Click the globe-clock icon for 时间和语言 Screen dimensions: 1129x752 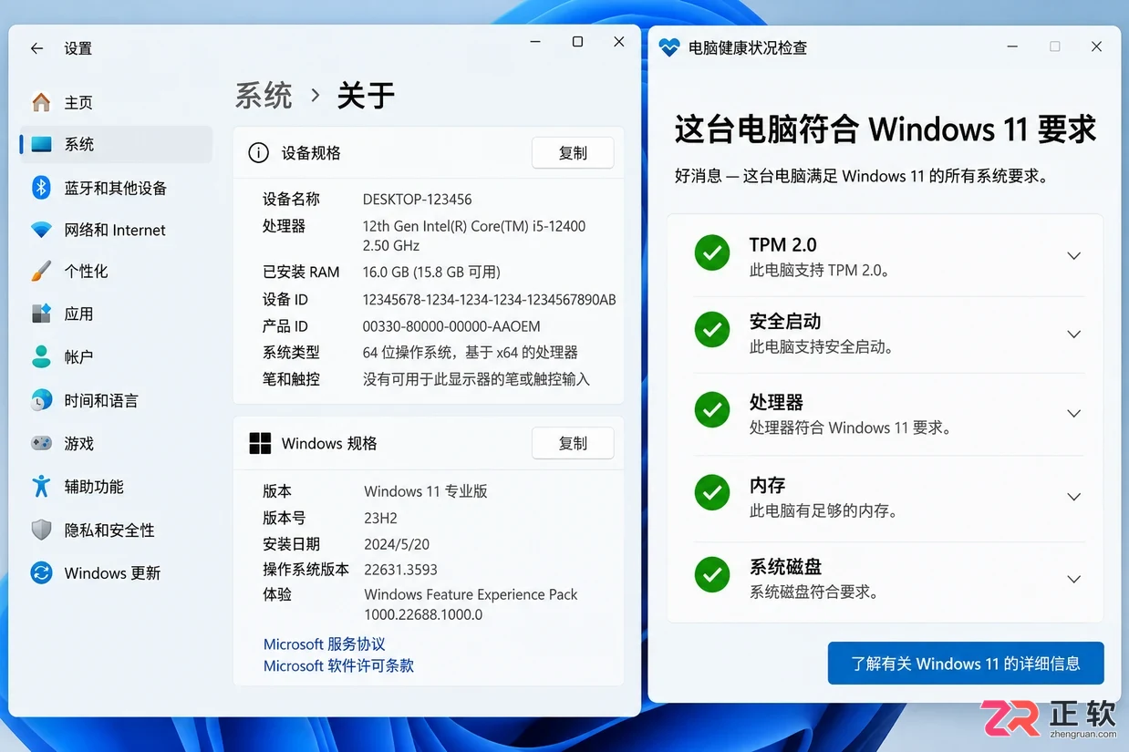pyautogui.click(x=41, y=400)
